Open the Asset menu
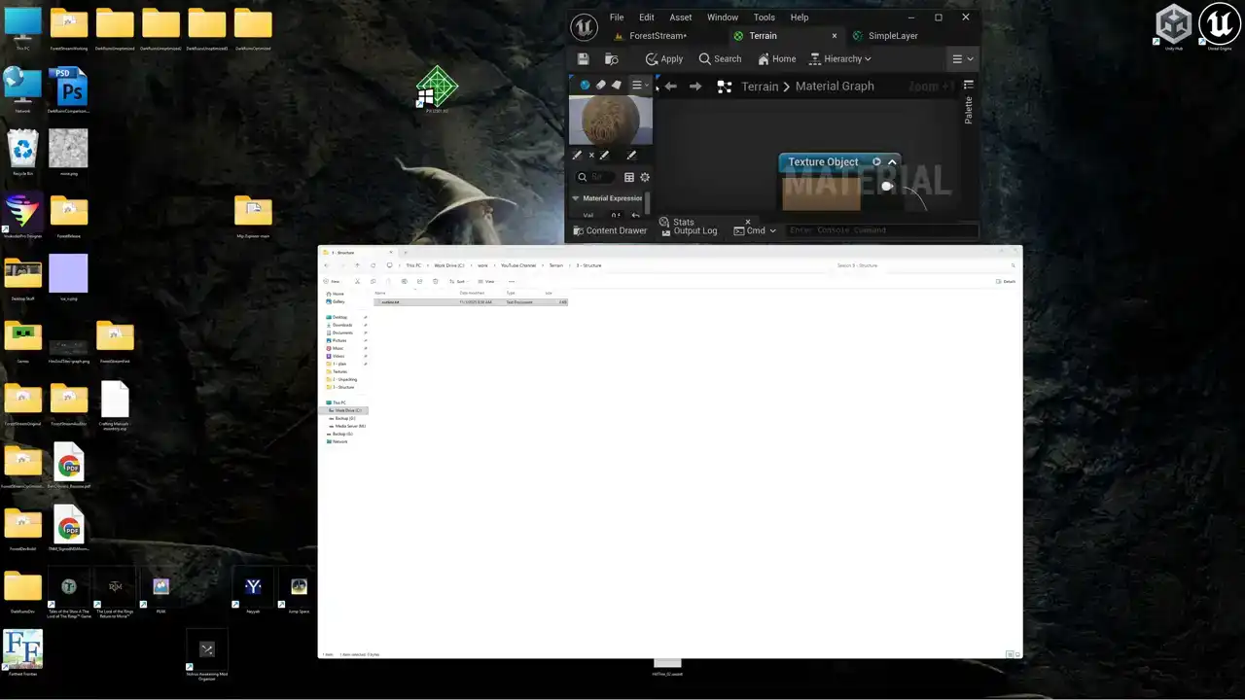Screen dimensions: 1245x700 click(x=680, y=17)
